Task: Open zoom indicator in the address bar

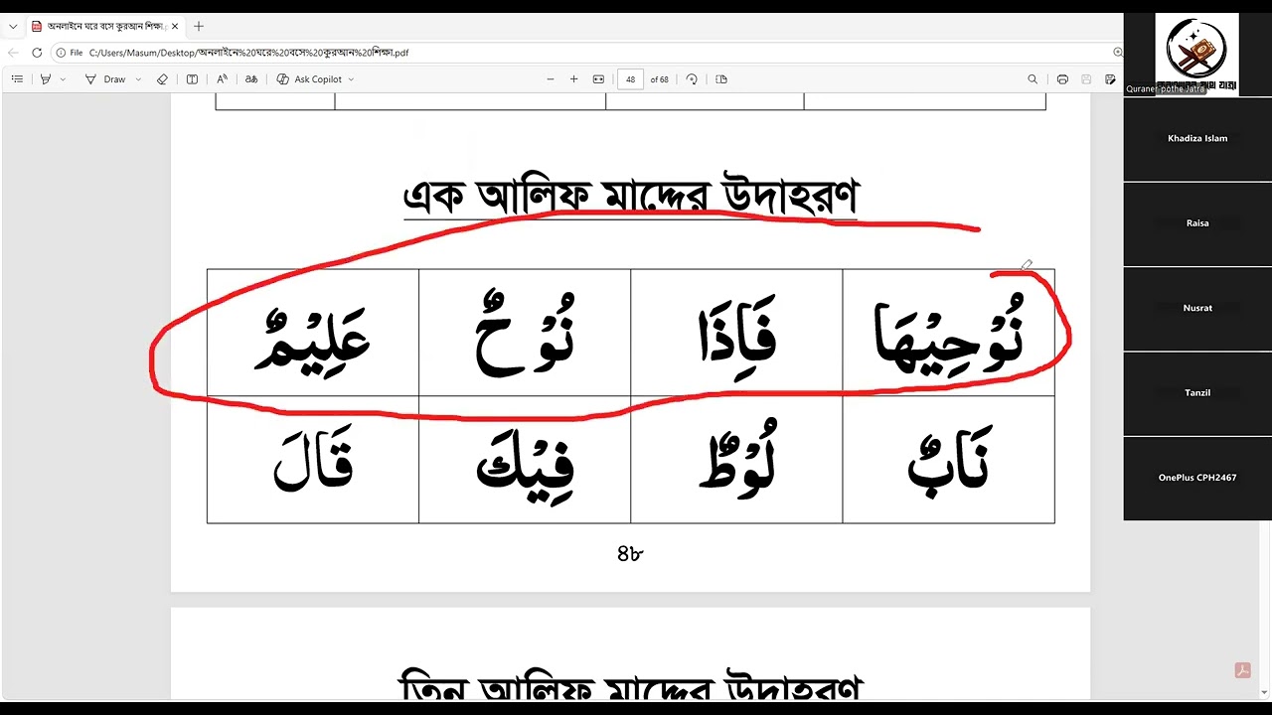Action: (1118, 53)
